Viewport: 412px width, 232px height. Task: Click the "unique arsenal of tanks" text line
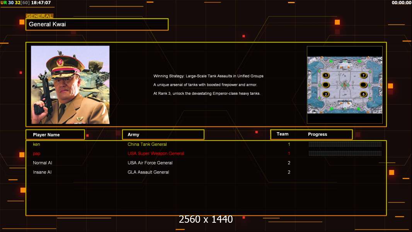click(x=205, y=85)
